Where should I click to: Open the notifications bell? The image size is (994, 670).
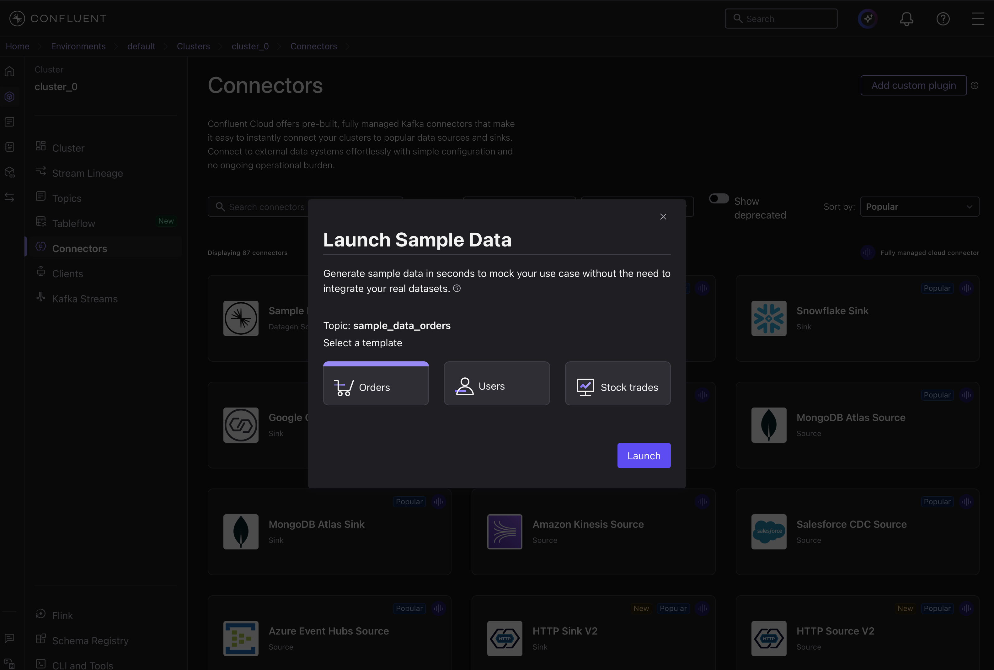coord(906,19)
